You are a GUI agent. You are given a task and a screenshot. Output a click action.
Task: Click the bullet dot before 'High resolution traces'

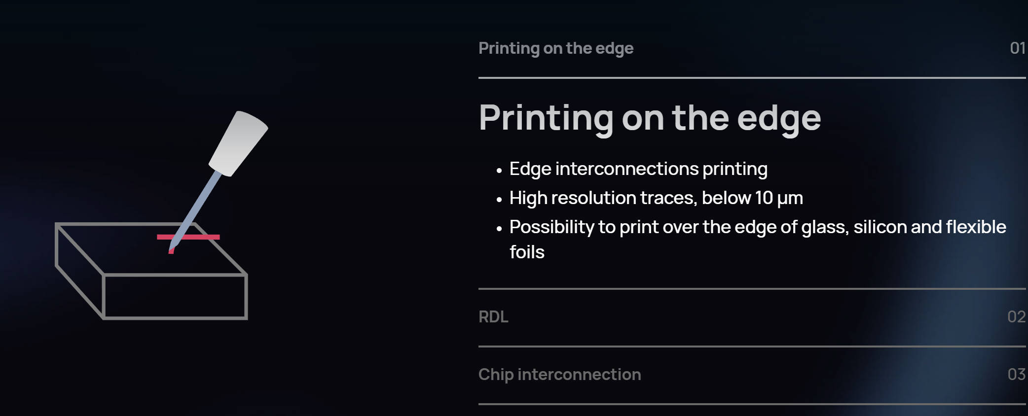(499, 200)
